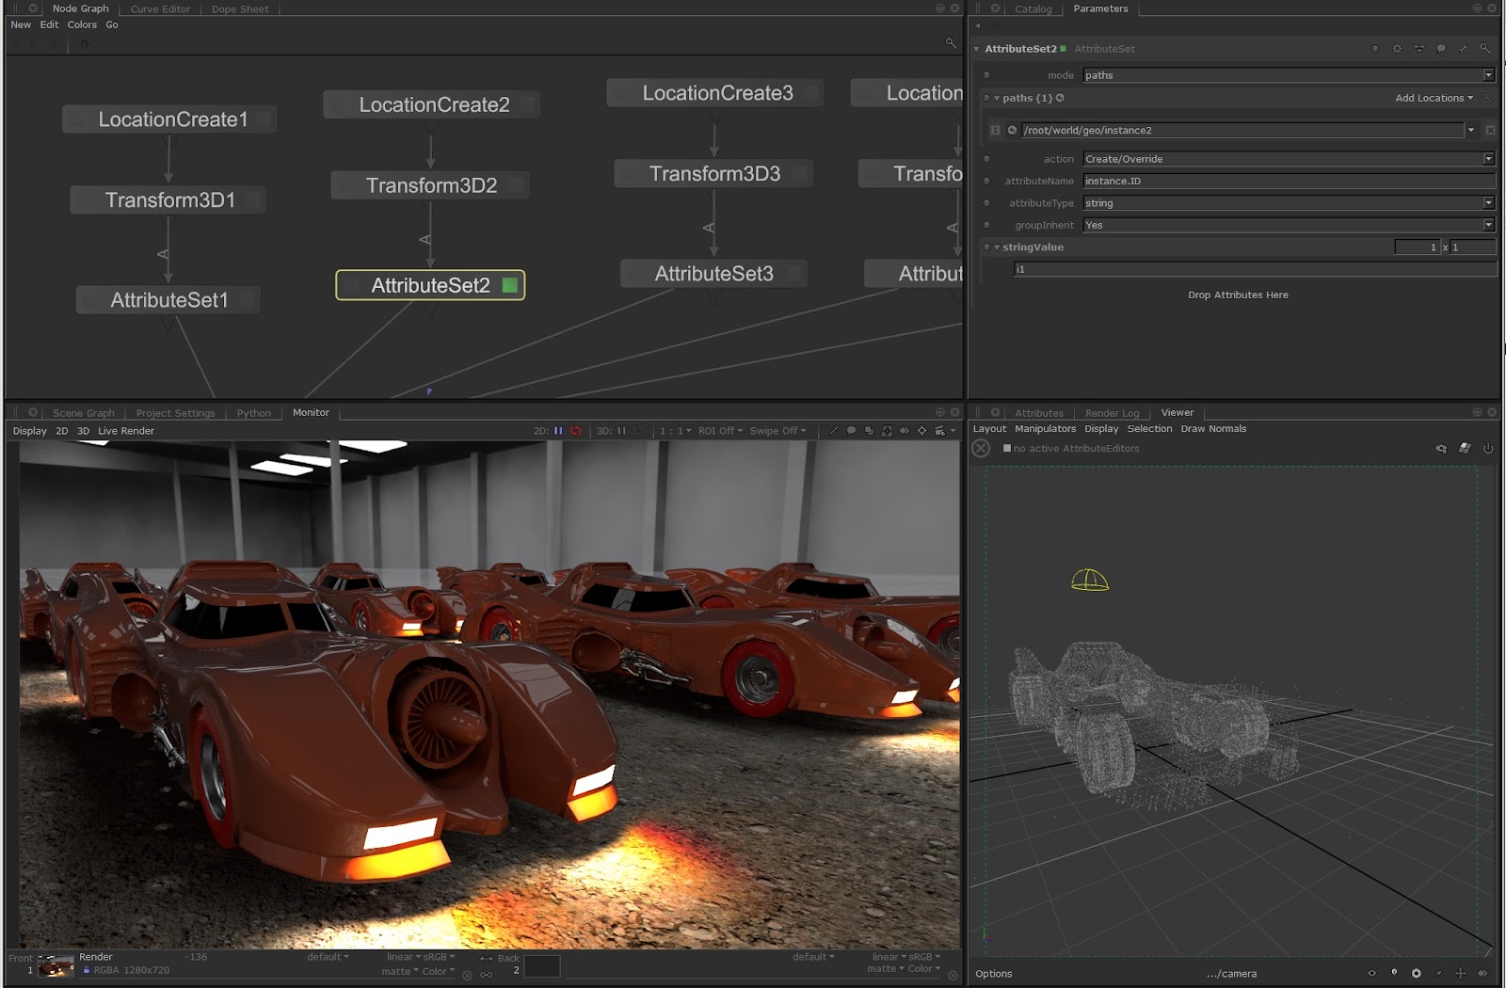Open the AttributeSet2 gear settings icon

(x=1397, y=49)
